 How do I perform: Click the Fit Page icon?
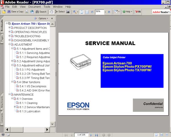(82, 12)
